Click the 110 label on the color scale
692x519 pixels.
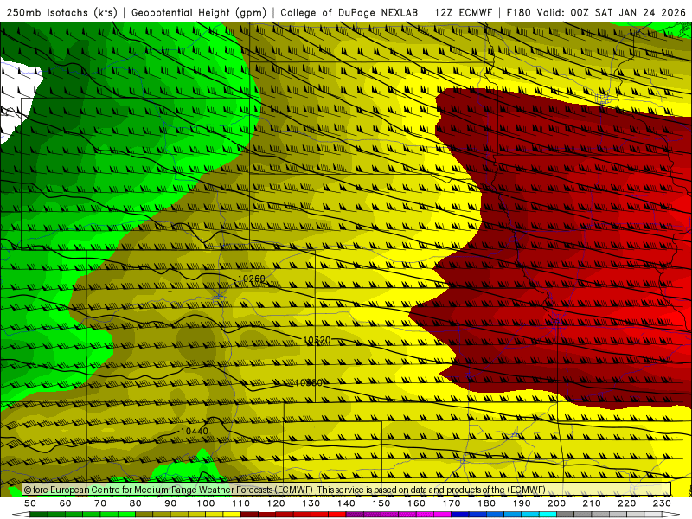click(x=241, y=503)
